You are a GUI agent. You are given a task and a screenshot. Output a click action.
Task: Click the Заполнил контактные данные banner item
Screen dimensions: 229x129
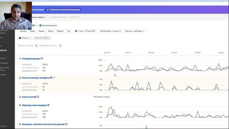63,10
